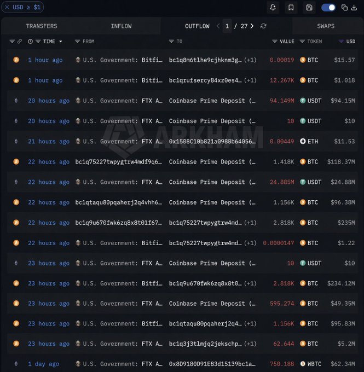
Task: Open the USD column filter
Action: [341, 42]
